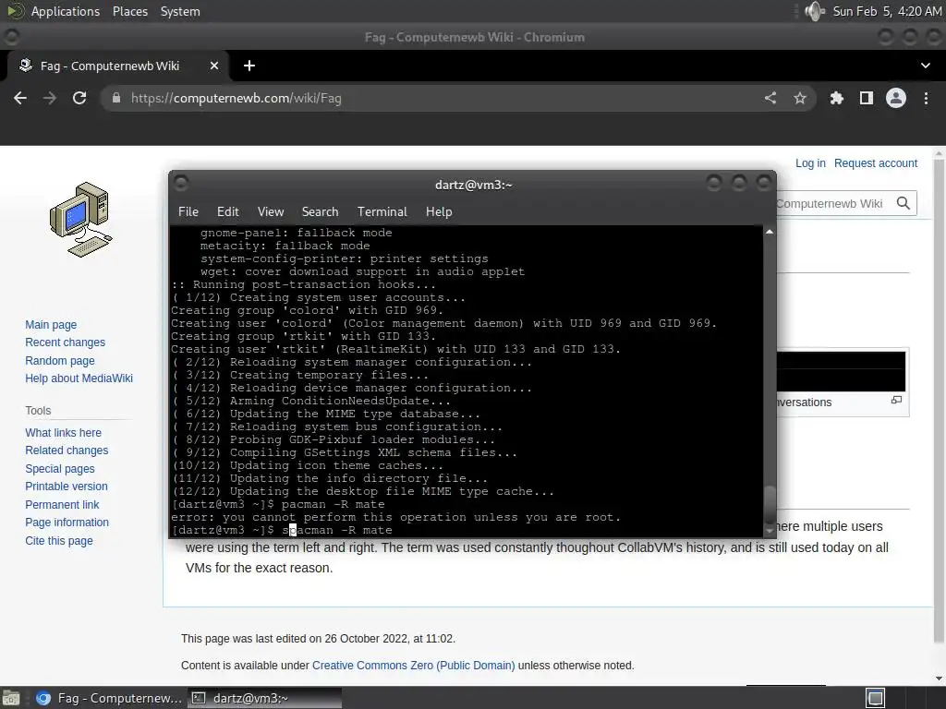Open the Chromium side panel icon

tap(867, 98)
